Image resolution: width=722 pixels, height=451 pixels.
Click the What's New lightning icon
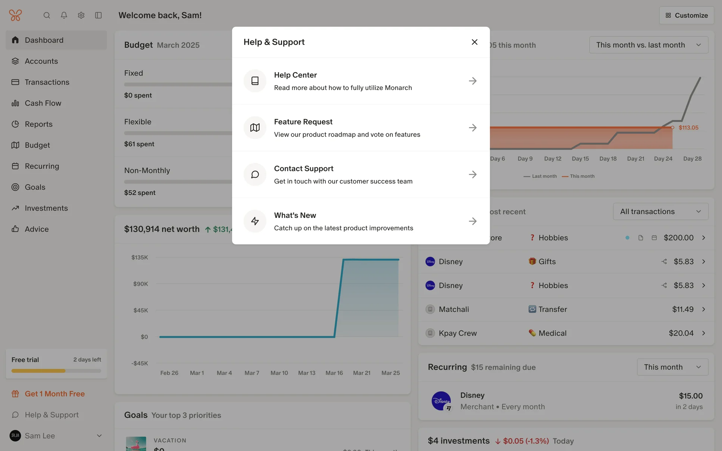point(255,221)
